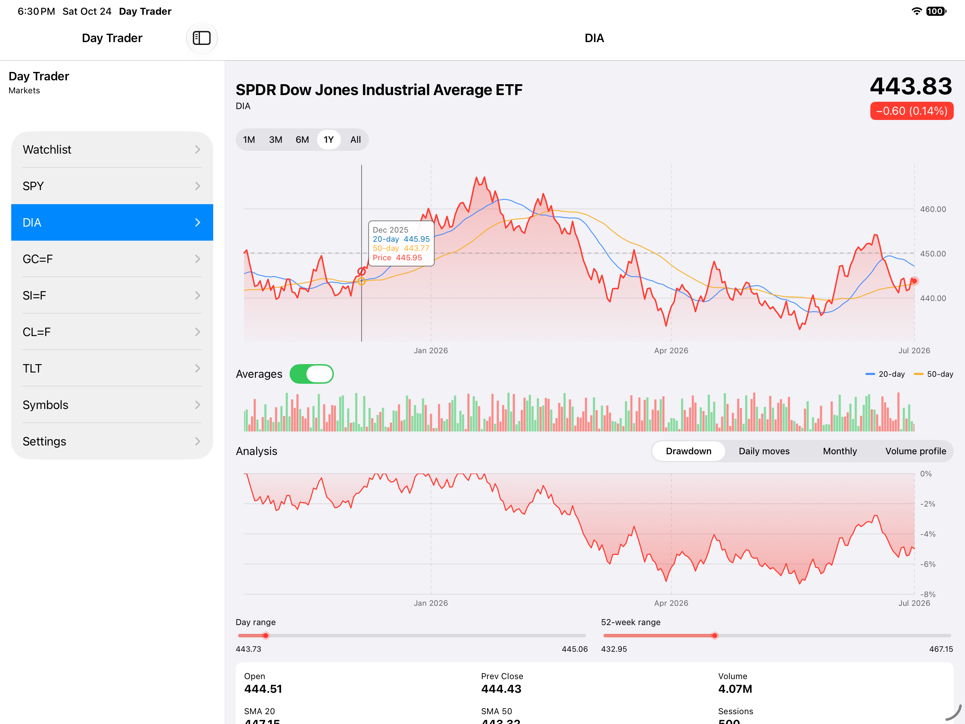Screen dimensions: 965x724
Task: Click the 50-day legend entry
Action: pos(933,374)
